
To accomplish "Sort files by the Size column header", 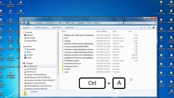I will pyautogui.click(x=130, y=32).
